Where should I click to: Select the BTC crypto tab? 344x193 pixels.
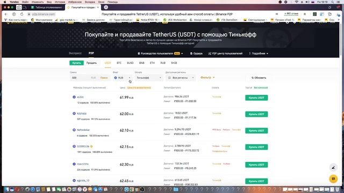pos(119,63)
